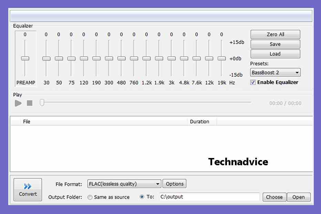The height and width of the screenshot is (214, 321).
Task: Click the 00:00 / 00:00 time display
Action: 286,103
